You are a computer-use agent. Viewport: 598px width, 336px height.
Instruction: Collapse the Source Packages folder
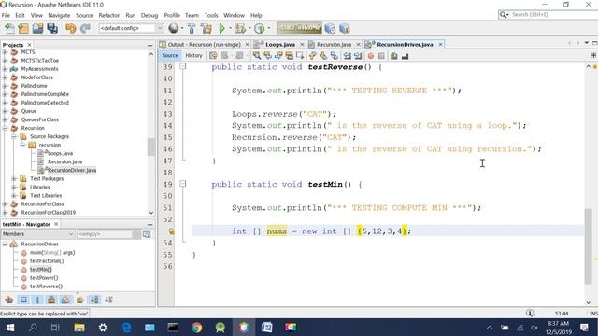click(x=14, y=137)
